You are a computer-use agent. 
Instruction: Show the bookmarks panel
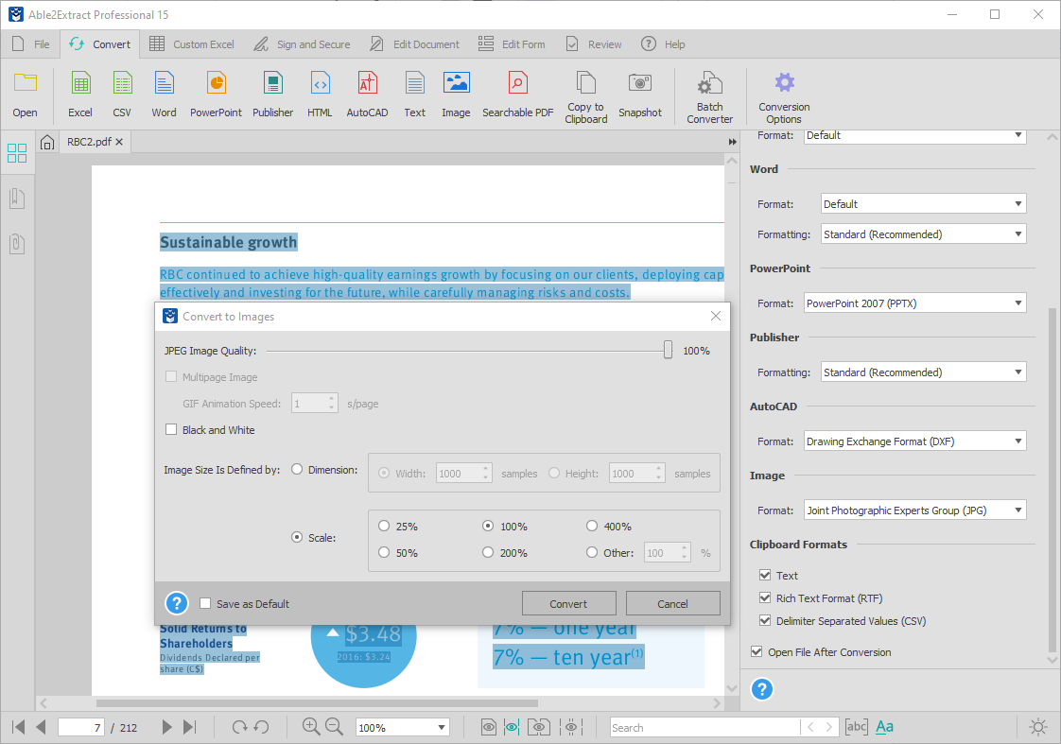[x=17, y=199]
